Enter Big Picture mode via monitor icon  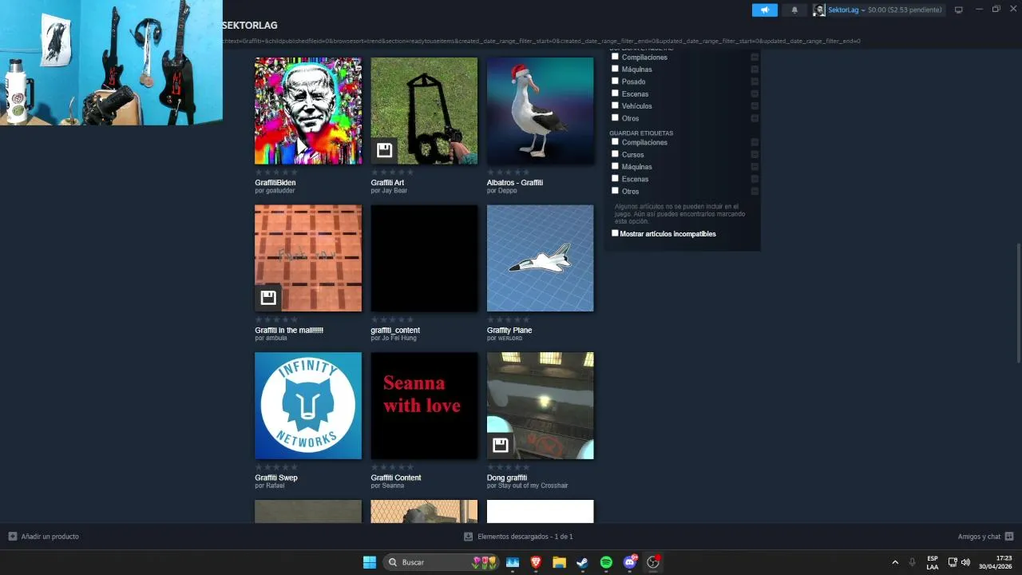point(959,10)
